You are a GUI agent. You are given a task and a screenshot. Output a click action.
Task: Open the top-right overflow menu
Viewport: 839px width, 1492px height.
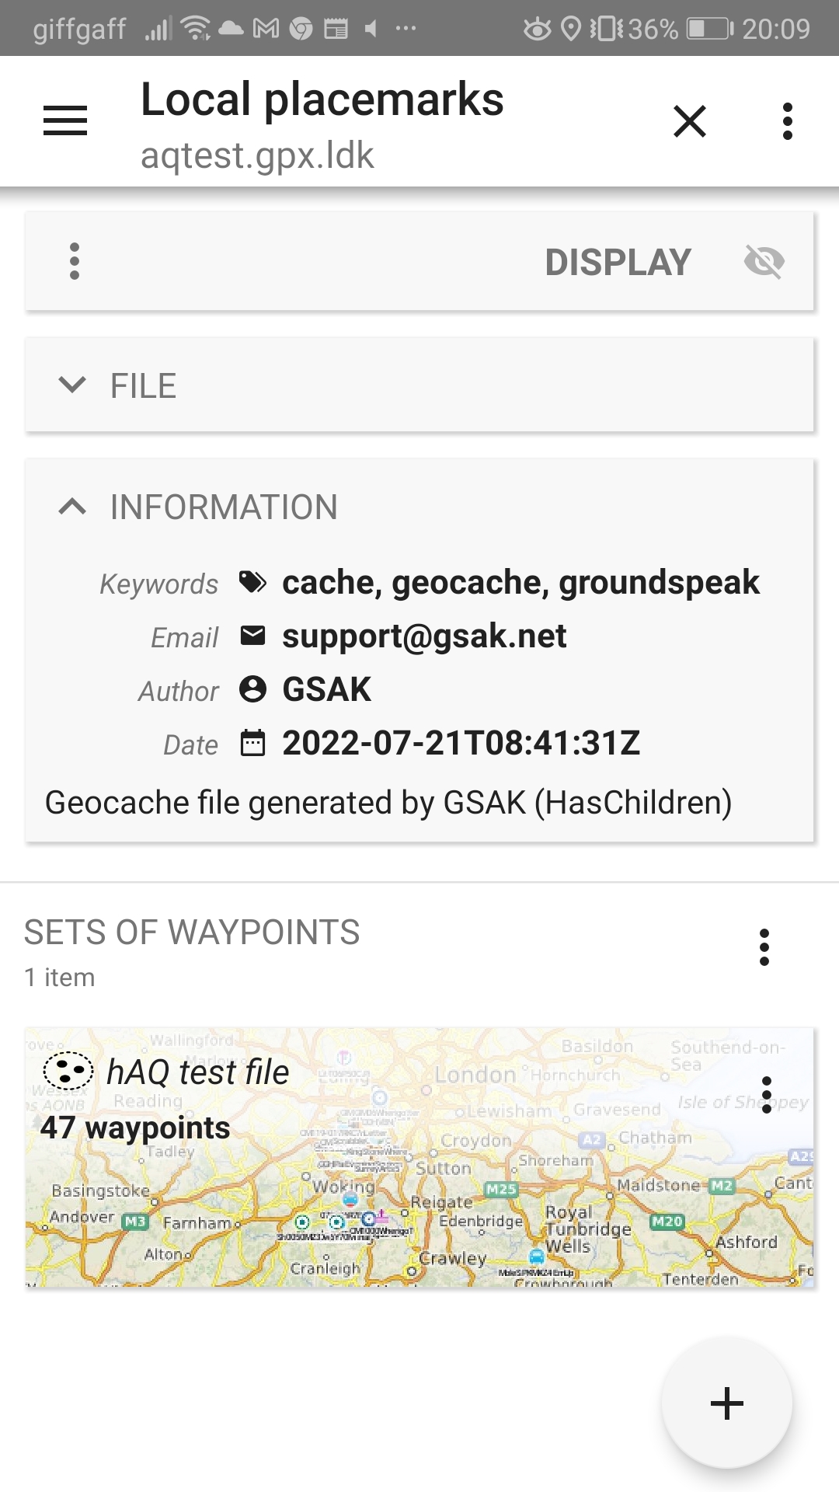[x=787, y=121]
